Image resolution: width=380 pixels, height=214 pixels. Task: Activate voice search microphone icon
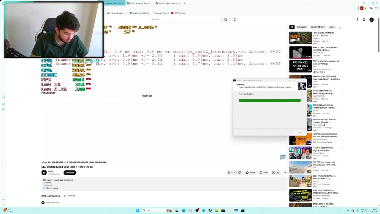click(235, 20)
